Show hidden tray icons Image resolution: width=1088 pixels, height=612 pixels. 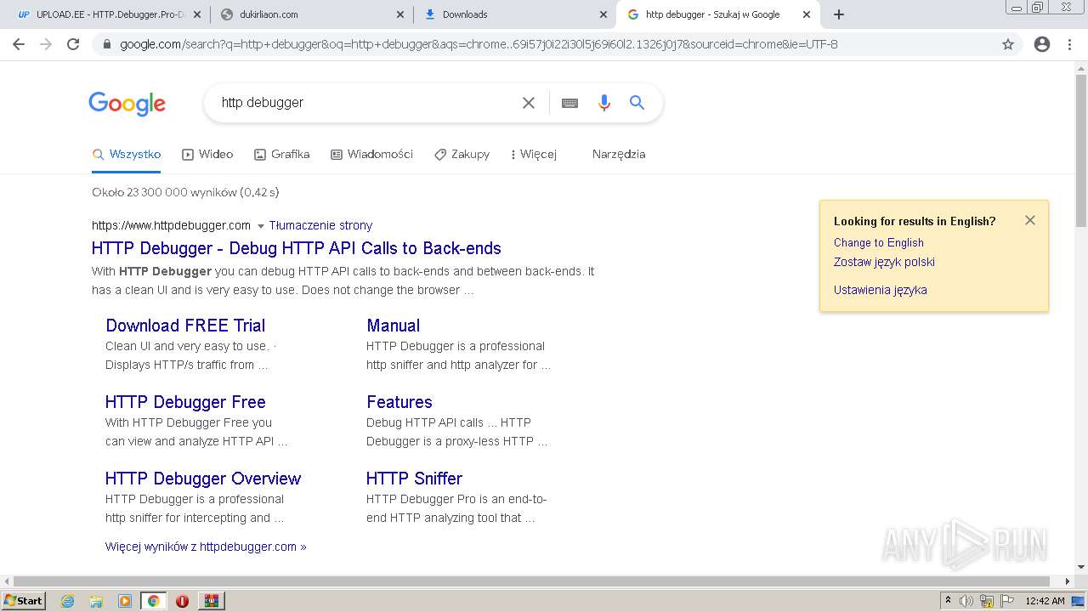pyautogui.click(x=949, y=601)
